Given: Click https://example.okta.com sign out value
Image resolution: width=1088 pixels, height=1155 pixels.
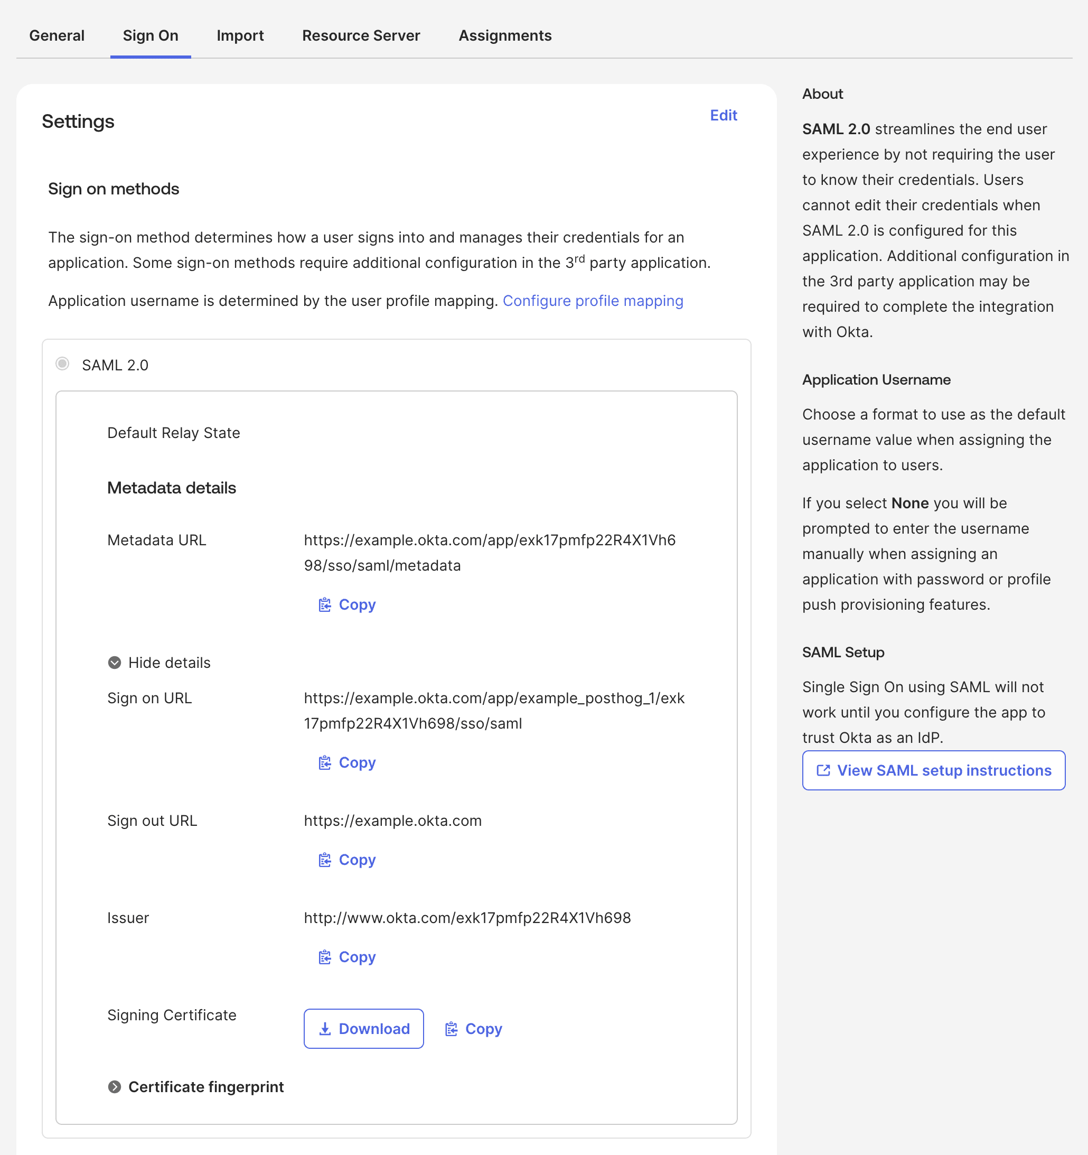Looking at the screenshot, I should (392, 821).
